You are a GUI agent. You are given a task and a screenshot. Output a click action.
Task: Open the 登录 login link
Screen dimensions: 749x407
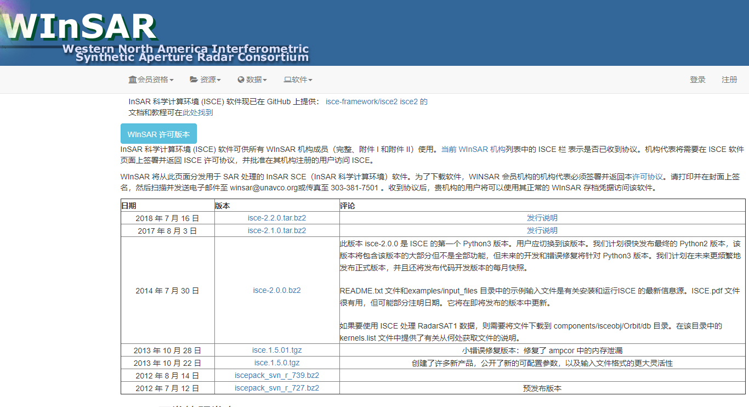click(697, 80)
